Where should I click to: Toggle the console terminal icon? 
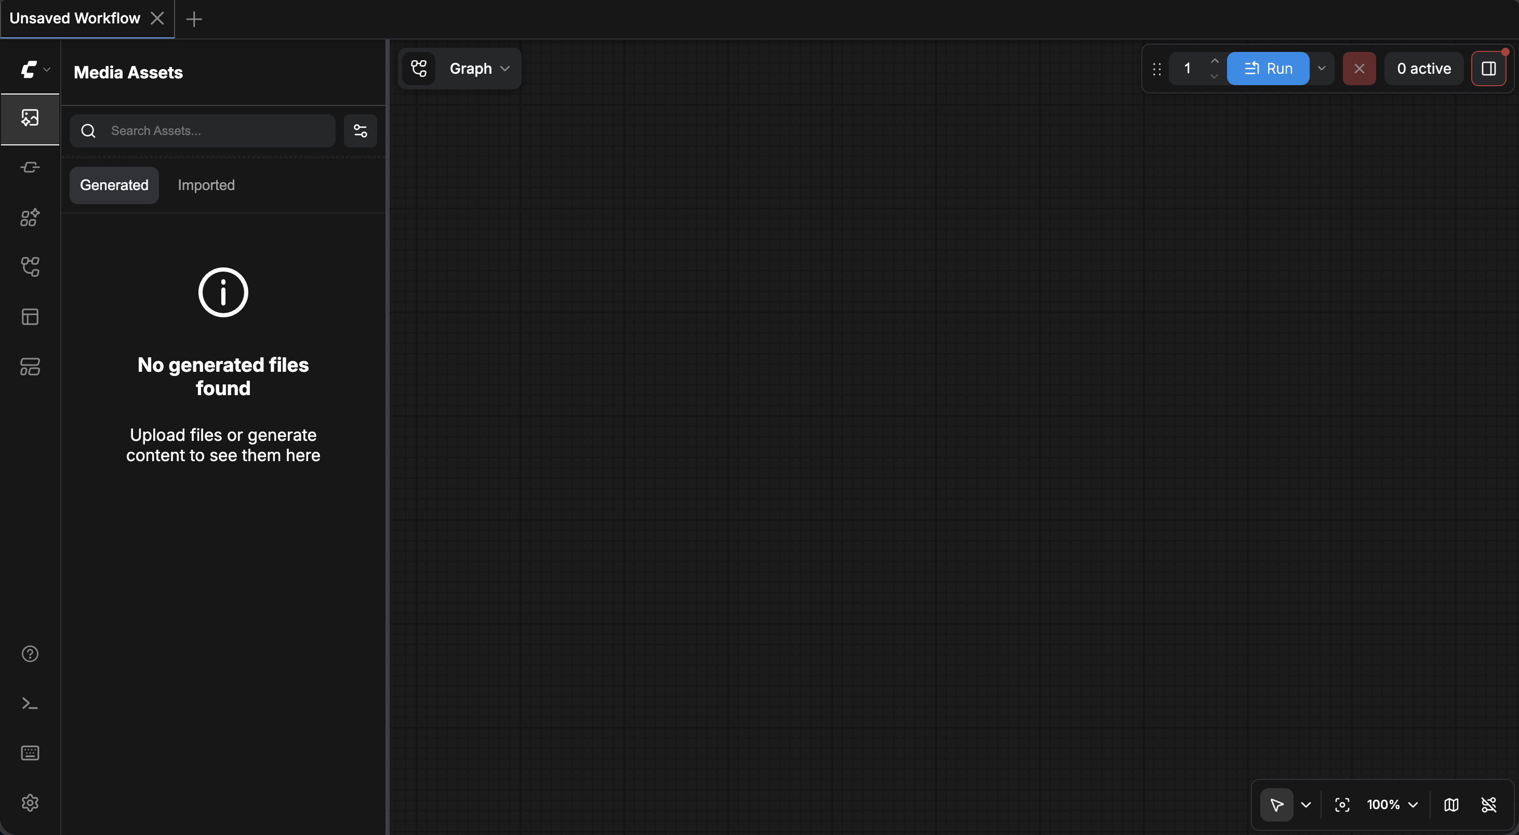coord(30,704)
